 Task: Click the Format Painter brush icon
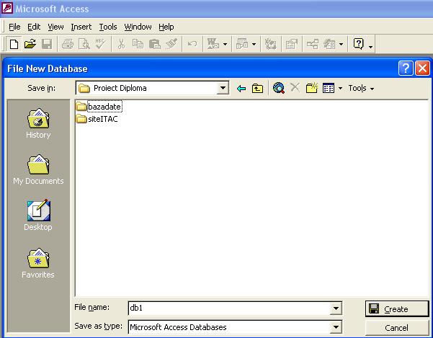click(x=171, y=44)
